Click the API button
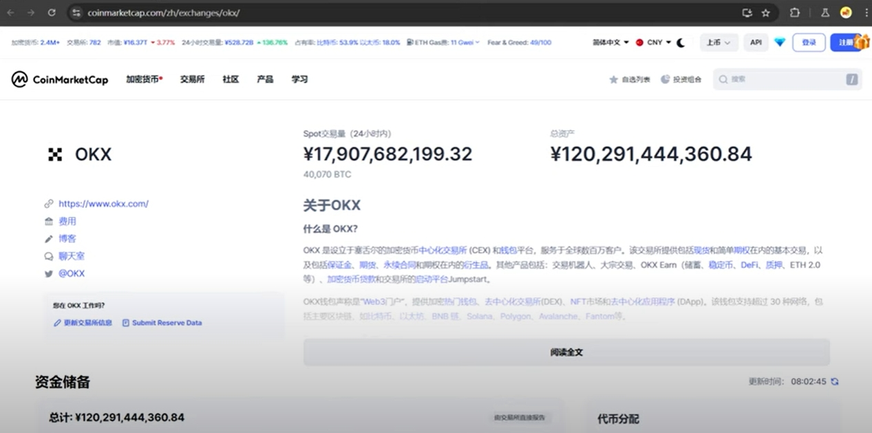Screen dimensions: 872x433 (756, 43)
